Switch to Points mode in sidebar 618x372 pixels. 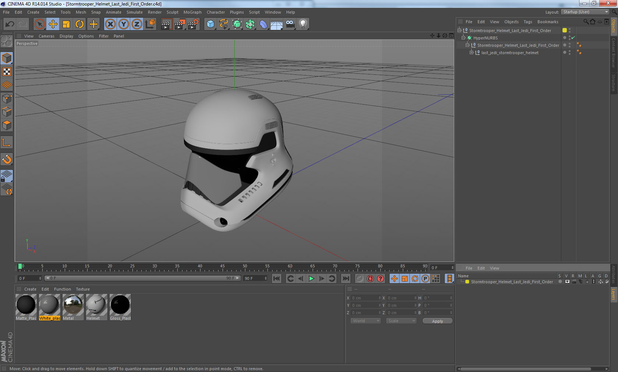[x=7, y=99]
